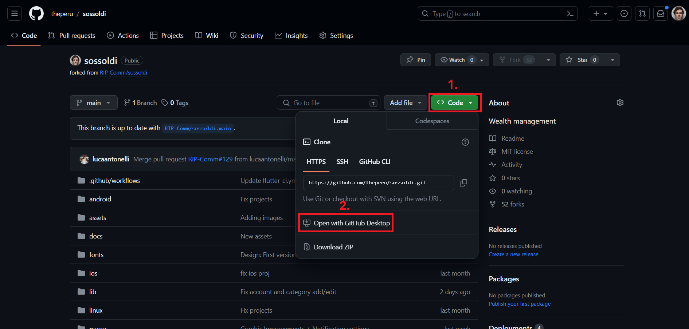
Task: Open the About section settings gear
Action: (620, 103)
